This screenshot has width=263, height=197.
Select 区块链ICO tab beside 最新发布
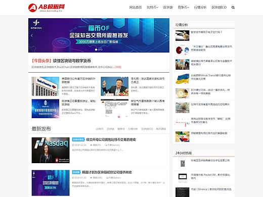pos(147,129)
